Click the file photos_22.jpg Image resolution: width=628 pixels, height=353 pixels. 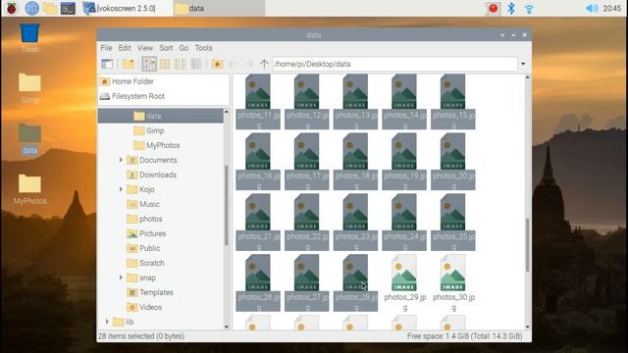coord(307,223)
